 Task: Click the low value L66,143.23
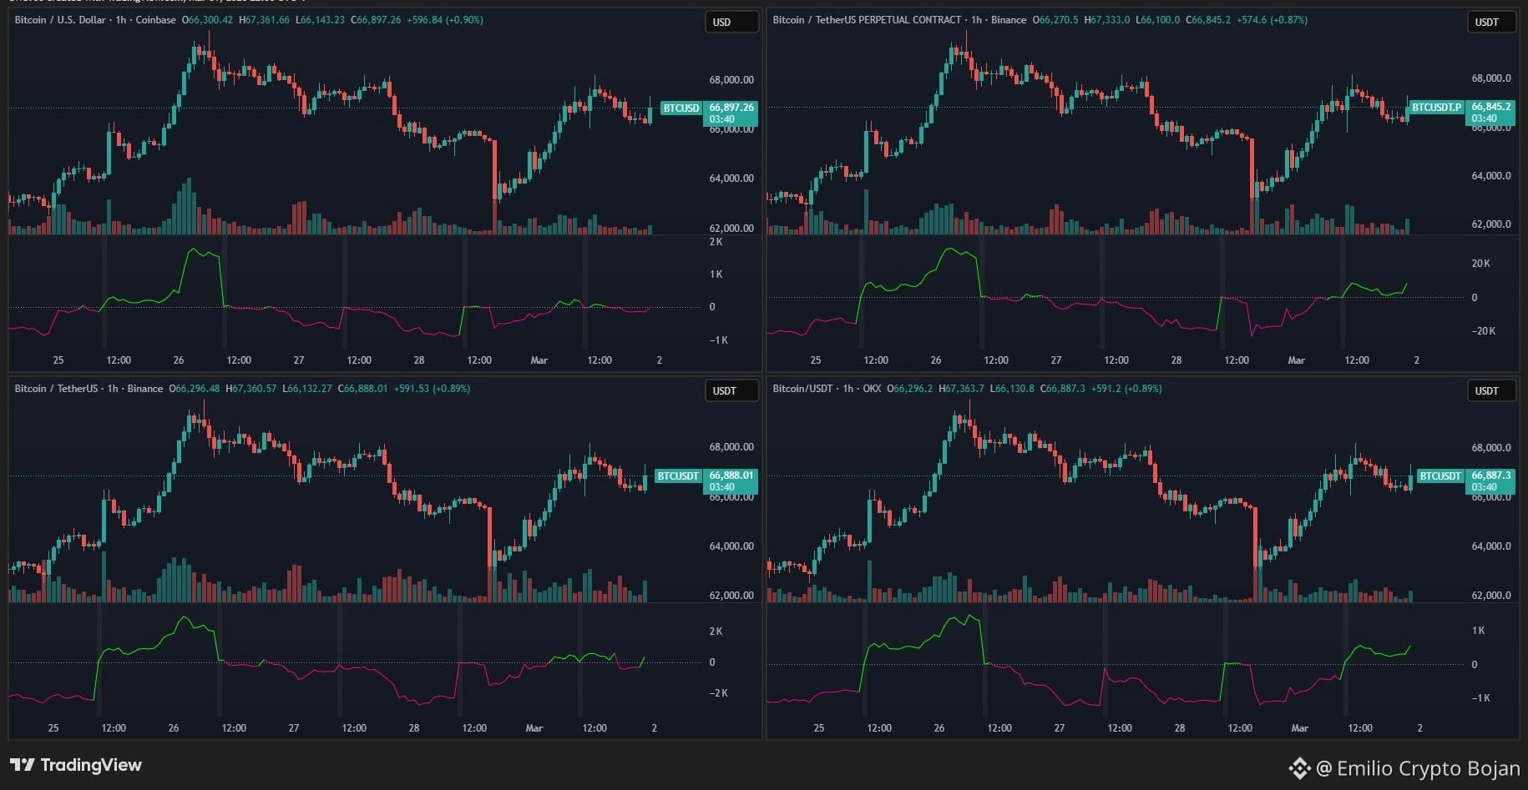coord(320,19)
